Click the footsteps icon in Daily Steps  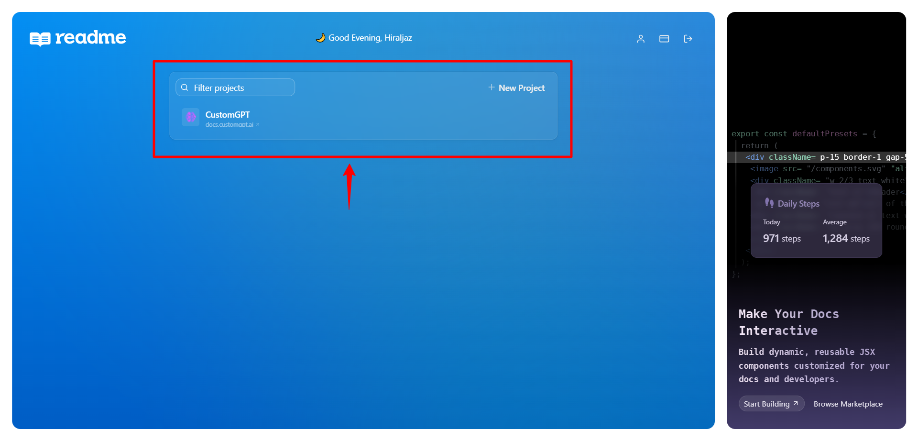coord(769,203)
